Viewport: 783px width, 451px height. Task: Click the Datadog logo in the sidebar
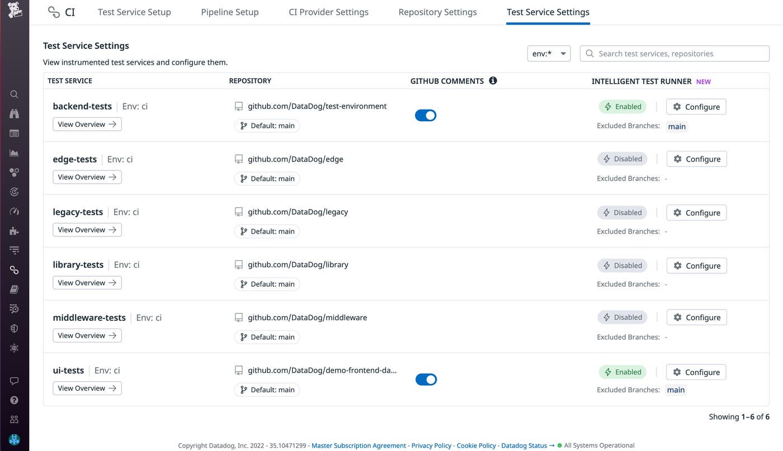click(15, 11)
